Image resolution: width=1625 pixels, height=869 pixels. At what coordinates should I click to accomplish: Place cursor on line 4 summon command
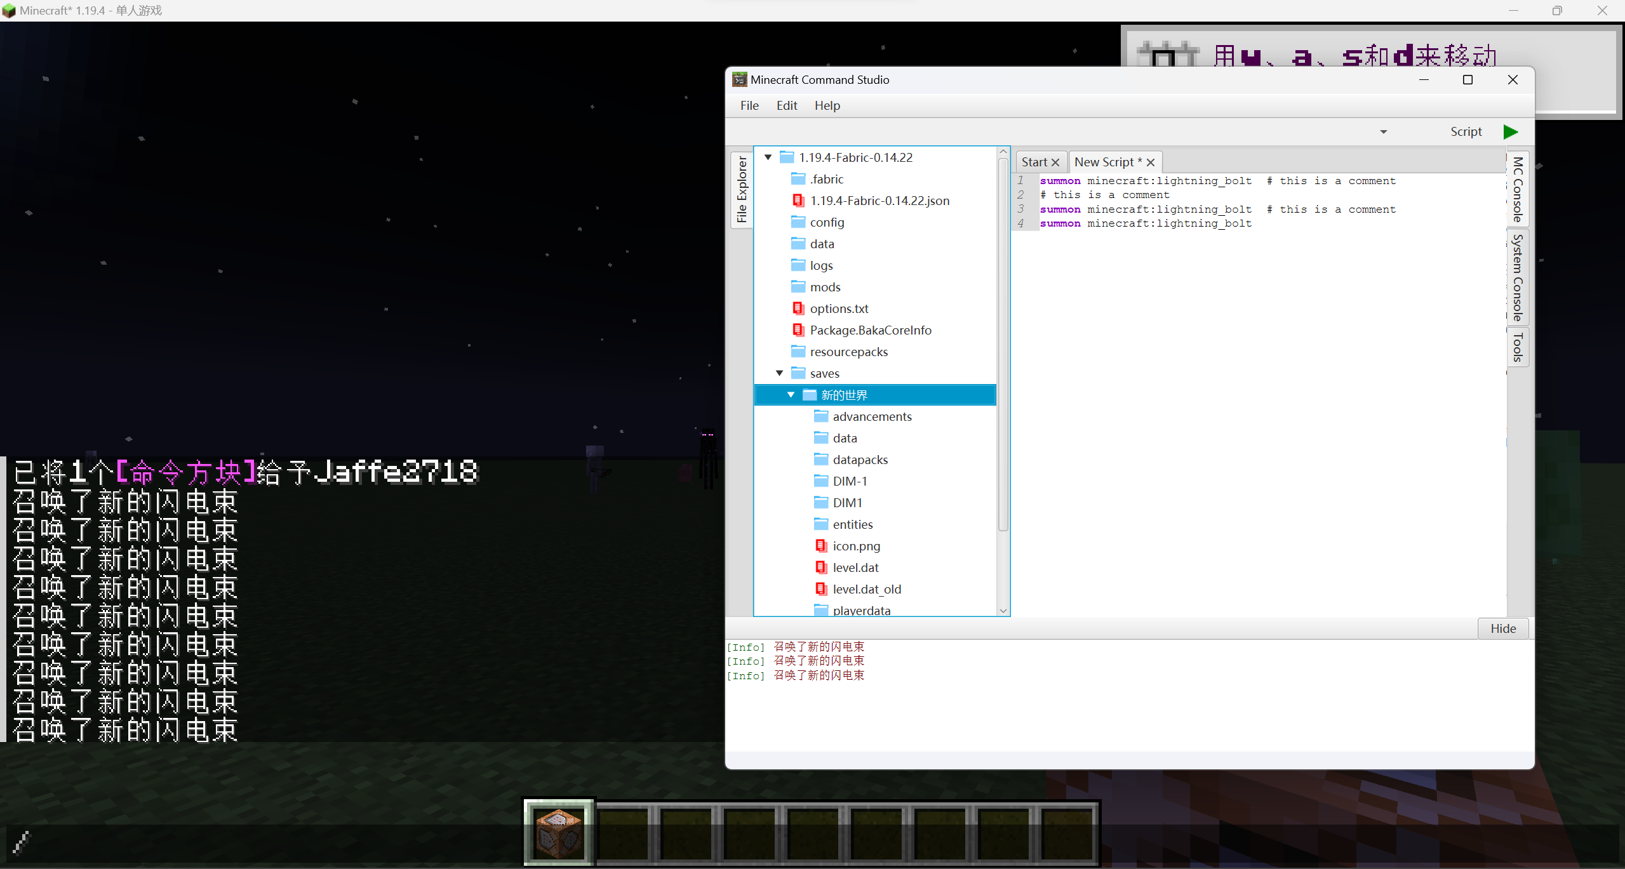(x=1146, y=223)
